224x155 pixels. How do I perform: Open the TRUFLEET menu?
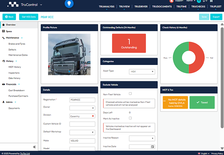click(x=216, y=7)
